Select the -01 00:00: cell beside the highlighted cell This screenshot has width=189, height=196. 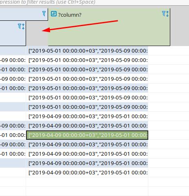pyautogui.click(x=13, y=135)
